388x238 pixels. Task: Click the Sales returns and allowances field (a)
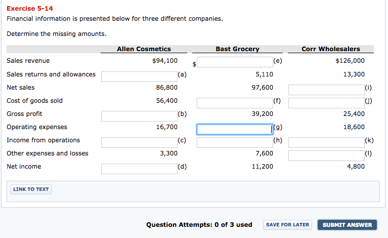[x=139, y=76]
